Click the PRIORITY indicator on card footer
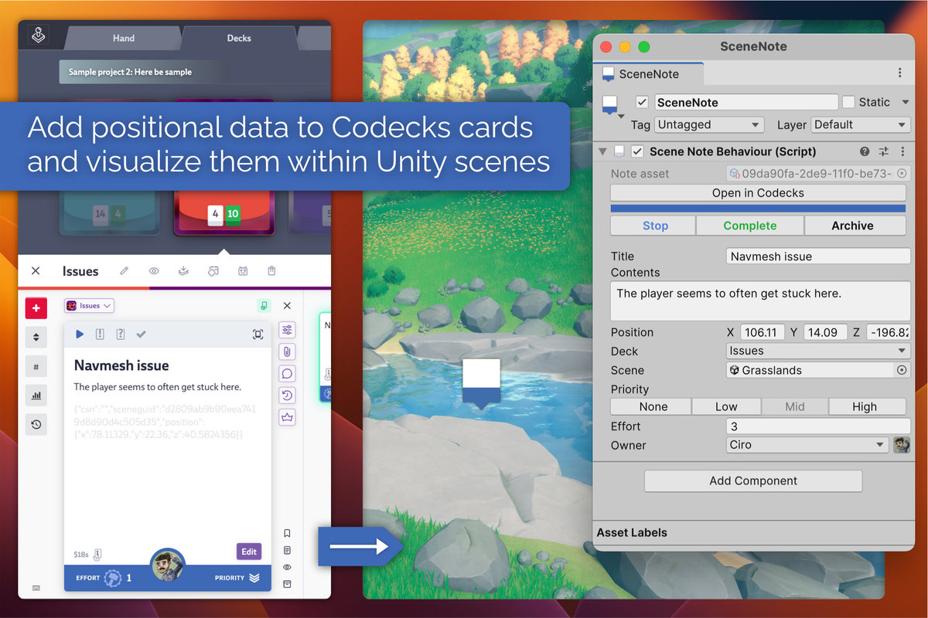This screenshot has width=928, height=618. pyautogui.click(x=237, y=578)
